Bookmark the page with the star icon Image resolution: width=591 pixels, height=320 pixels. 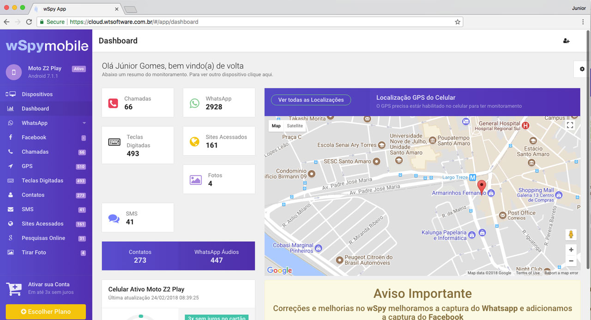(x=458, y=22)
